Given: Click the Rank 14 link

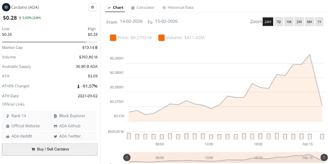Looking at the screenshot, I should tap(25, 116).
